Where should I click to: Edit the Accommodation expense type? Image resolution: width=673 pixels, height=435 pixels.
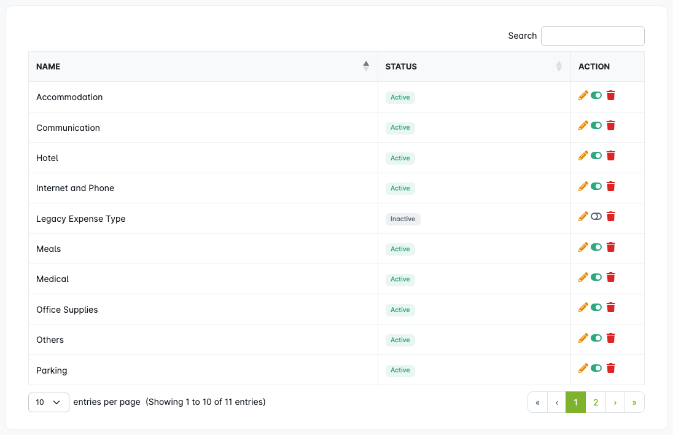(x=583, y=95)
